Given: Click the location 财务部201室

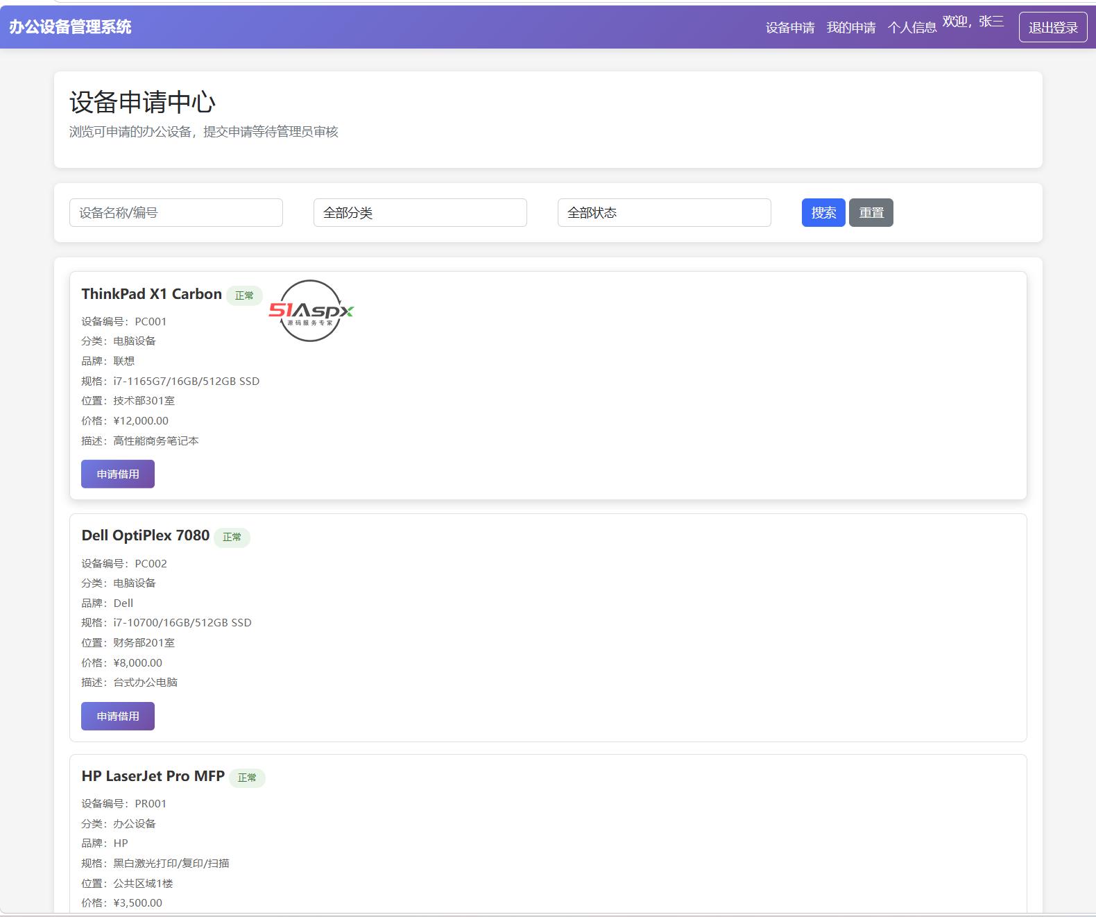Looking at the screenshot, I should pos(144,642).
